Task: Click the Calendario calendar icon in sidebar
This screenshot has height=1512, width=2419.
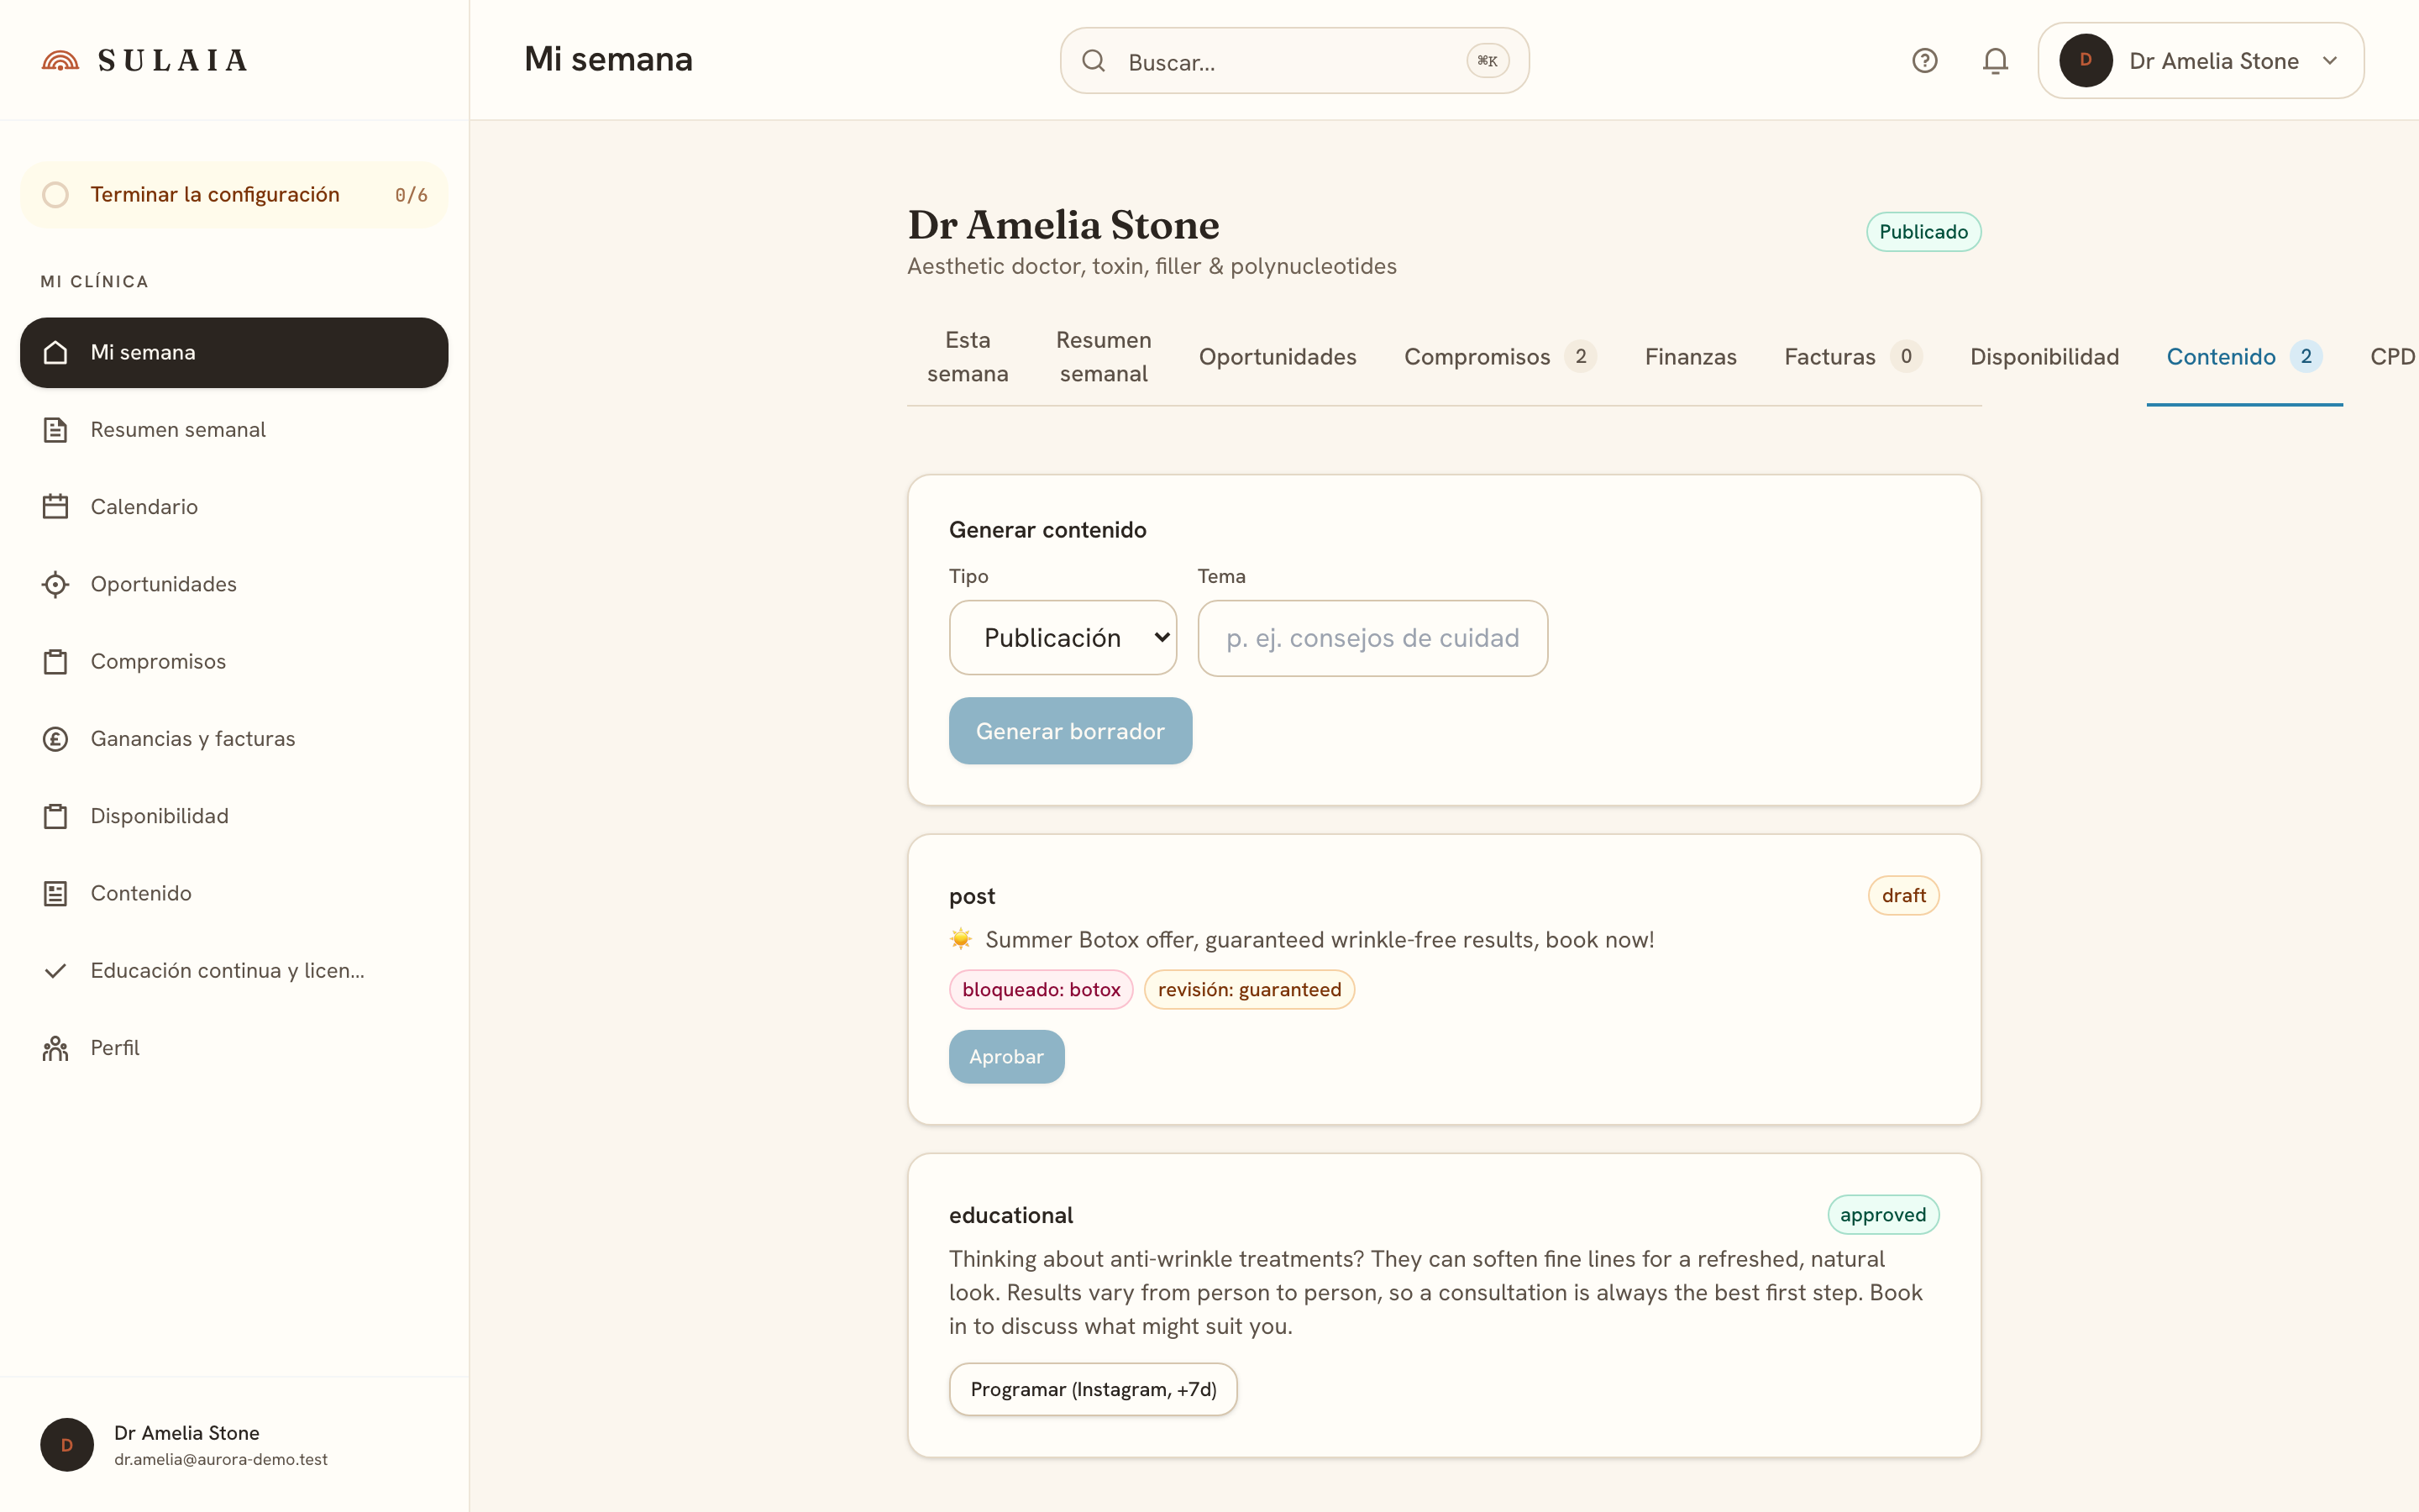Action: tap(55, 507)
